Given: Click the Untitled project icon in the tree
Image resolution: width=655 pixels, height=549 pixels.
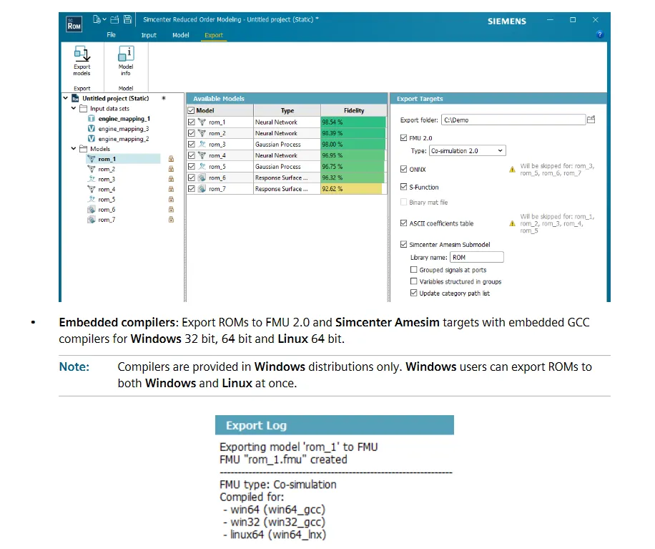Looking at the screenshot, I should (75, 98).
